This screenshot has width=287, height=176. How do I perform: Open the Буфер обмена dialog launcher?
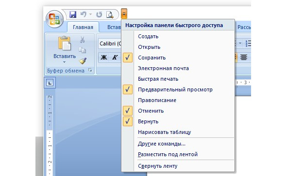90,70
